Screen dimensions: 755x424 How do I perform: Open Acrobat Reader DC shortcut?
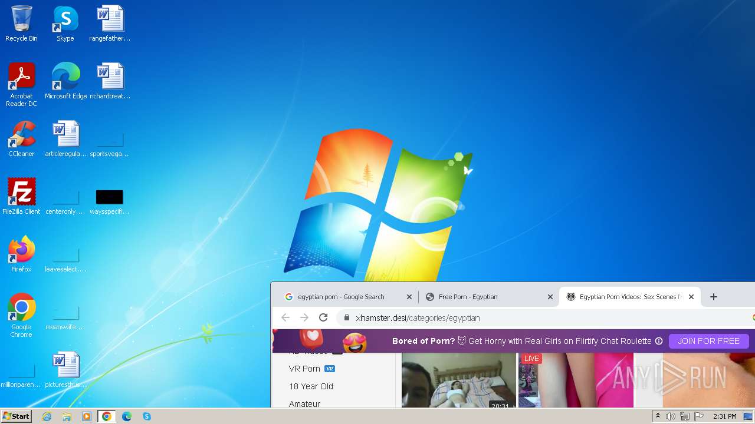[x=21, y=84]
